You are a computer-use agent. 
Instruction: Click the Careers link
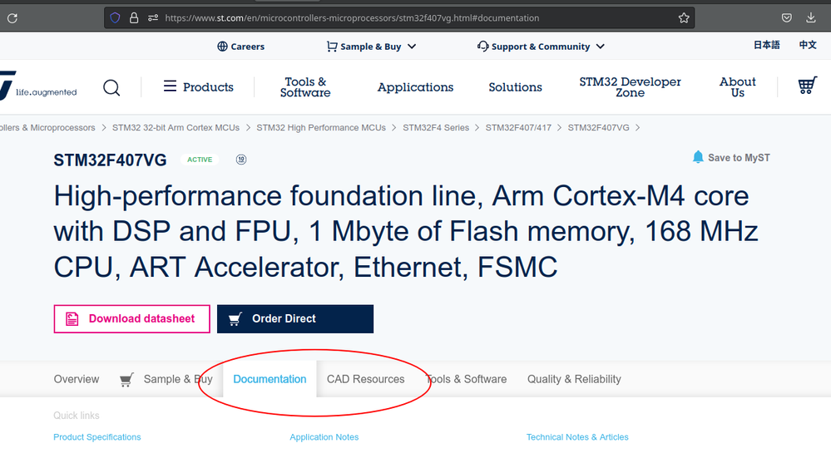click(240, 47)
